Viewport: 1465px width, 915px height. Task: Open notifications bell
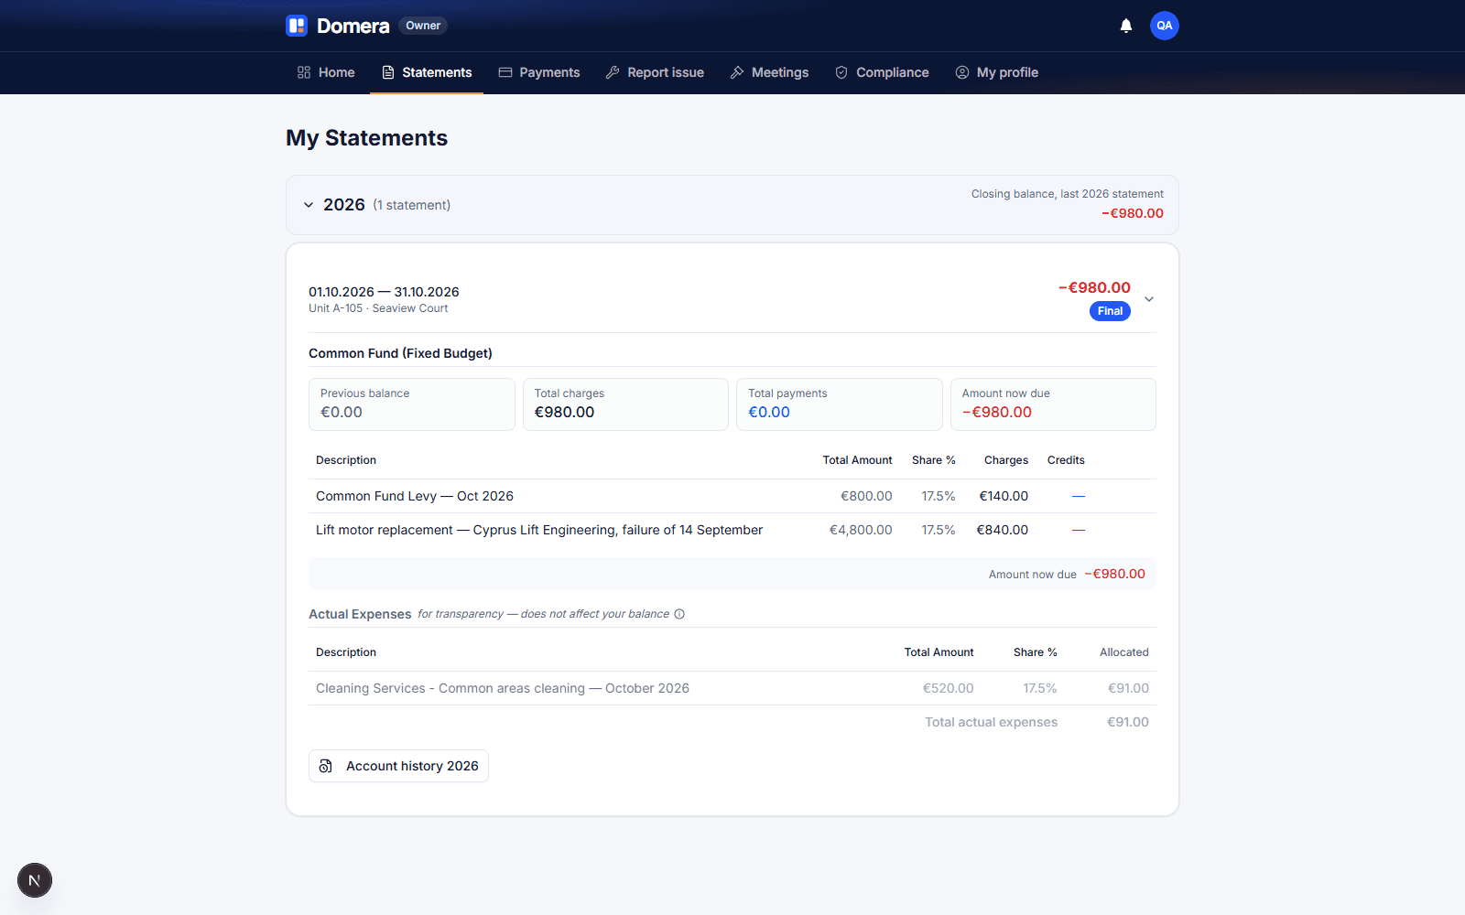tap(1126, 26)
